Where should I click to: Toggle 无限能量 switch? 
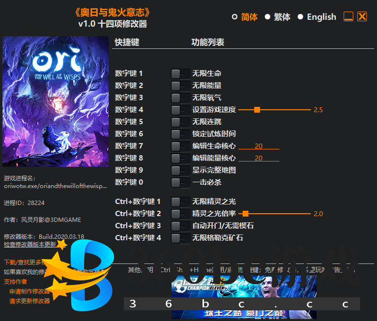click(x=180, y=86)
